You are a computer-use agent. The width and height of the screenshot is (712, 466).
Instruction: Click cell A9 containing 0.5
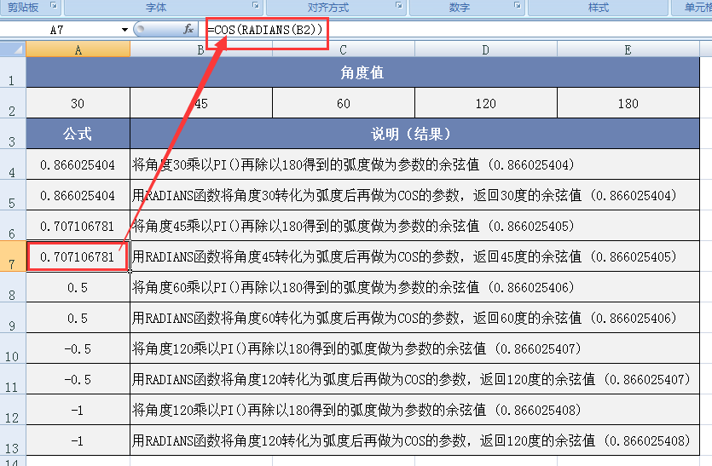78,318
